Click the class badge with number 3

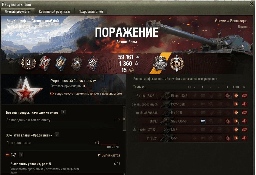(x=29, y=63)
